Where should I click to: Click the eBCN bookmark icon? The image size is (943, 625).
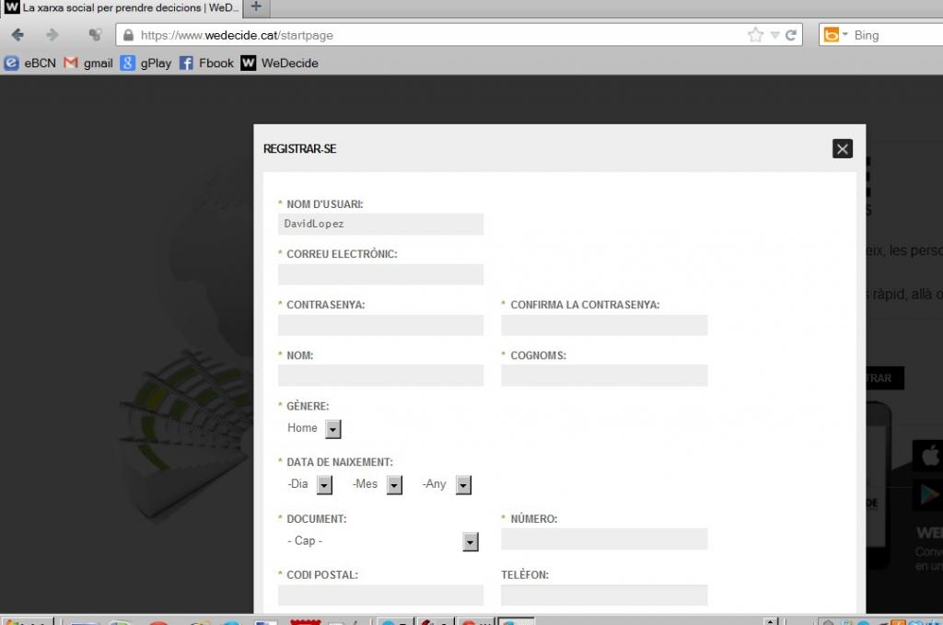coord(11,64)
